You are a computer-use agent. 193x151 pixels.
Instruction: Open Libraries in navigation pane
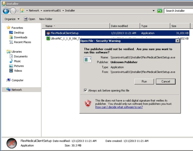point(17,52)
